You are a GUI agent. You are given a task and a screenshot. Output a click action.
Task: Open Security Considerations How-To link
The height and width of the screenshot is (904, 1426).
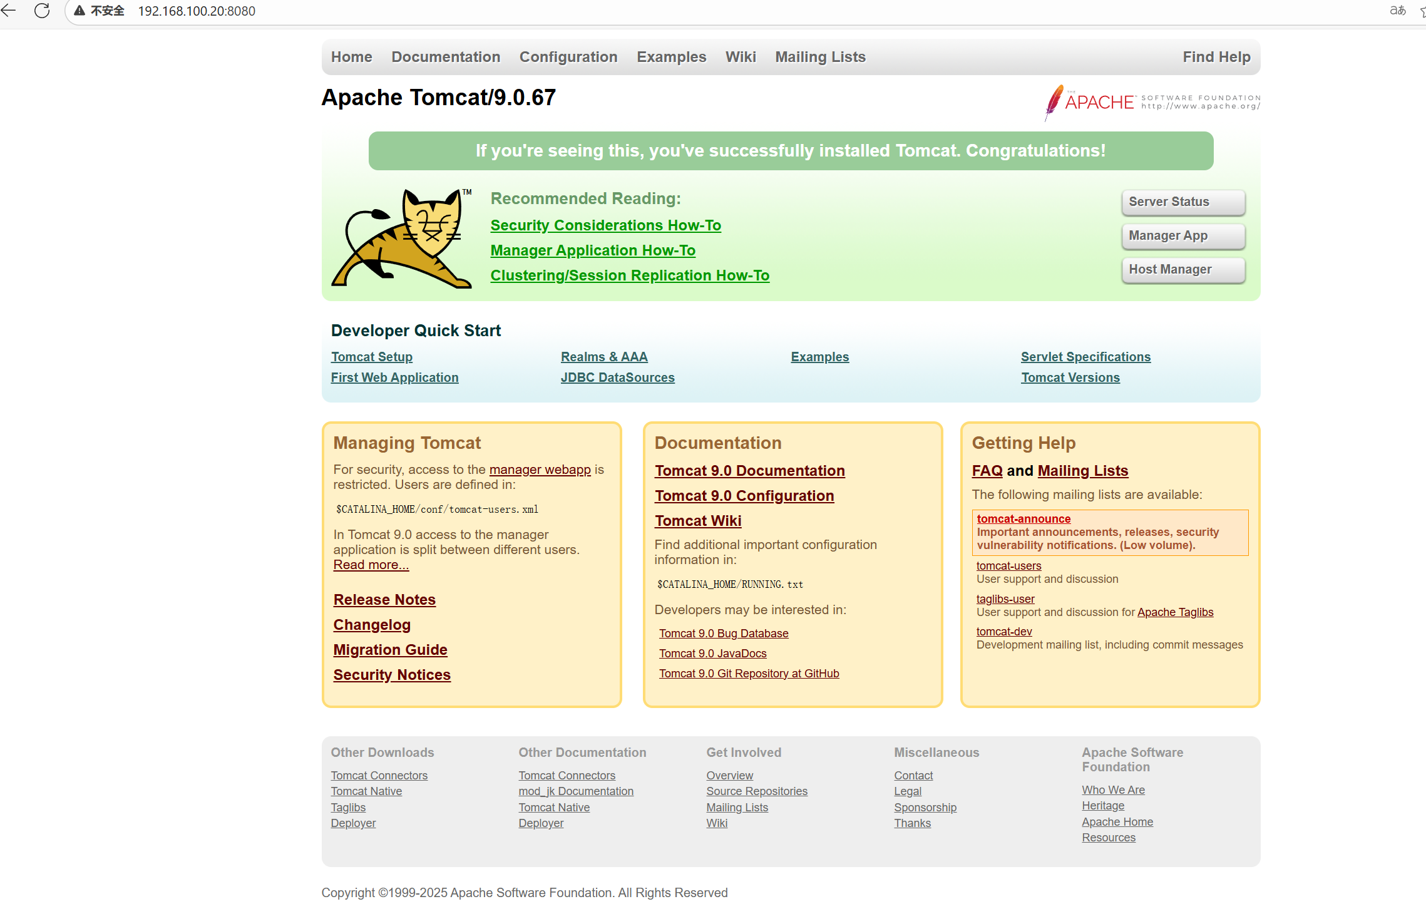coord(605,225)
